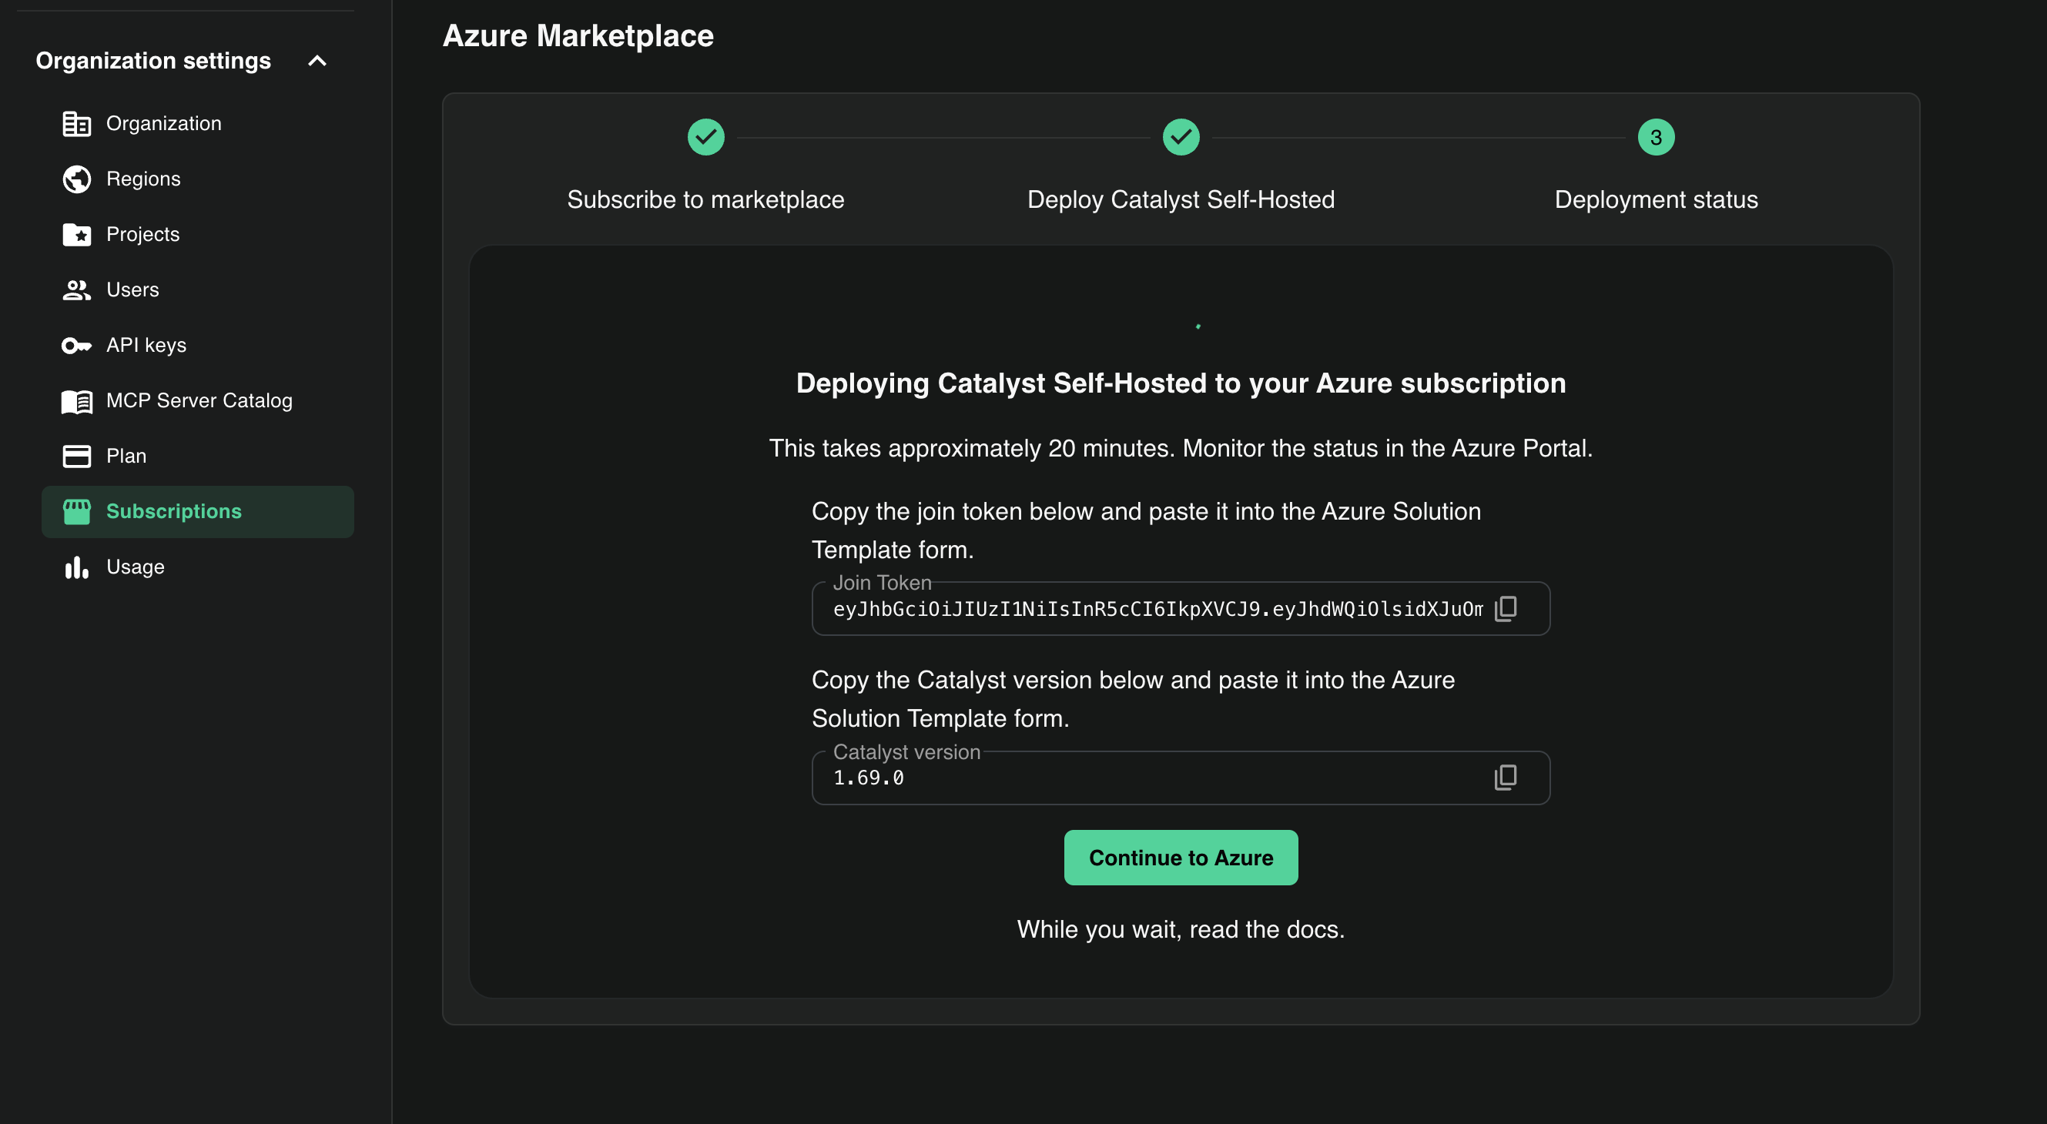
Task: Click the 'Deployment status' step label
Action: 1656,199
